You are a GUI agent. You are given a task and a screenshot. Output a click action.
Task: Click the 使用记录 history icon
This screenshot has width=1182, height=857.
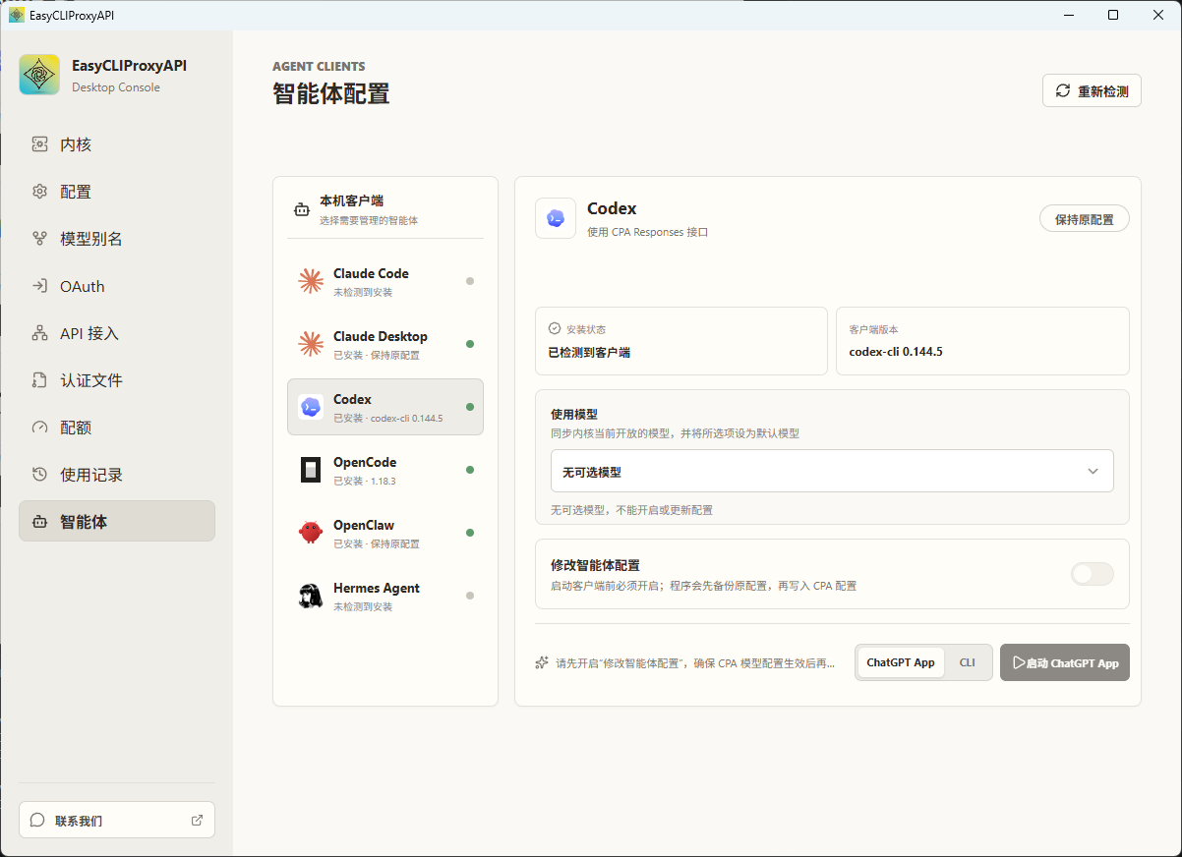[39, 475]
